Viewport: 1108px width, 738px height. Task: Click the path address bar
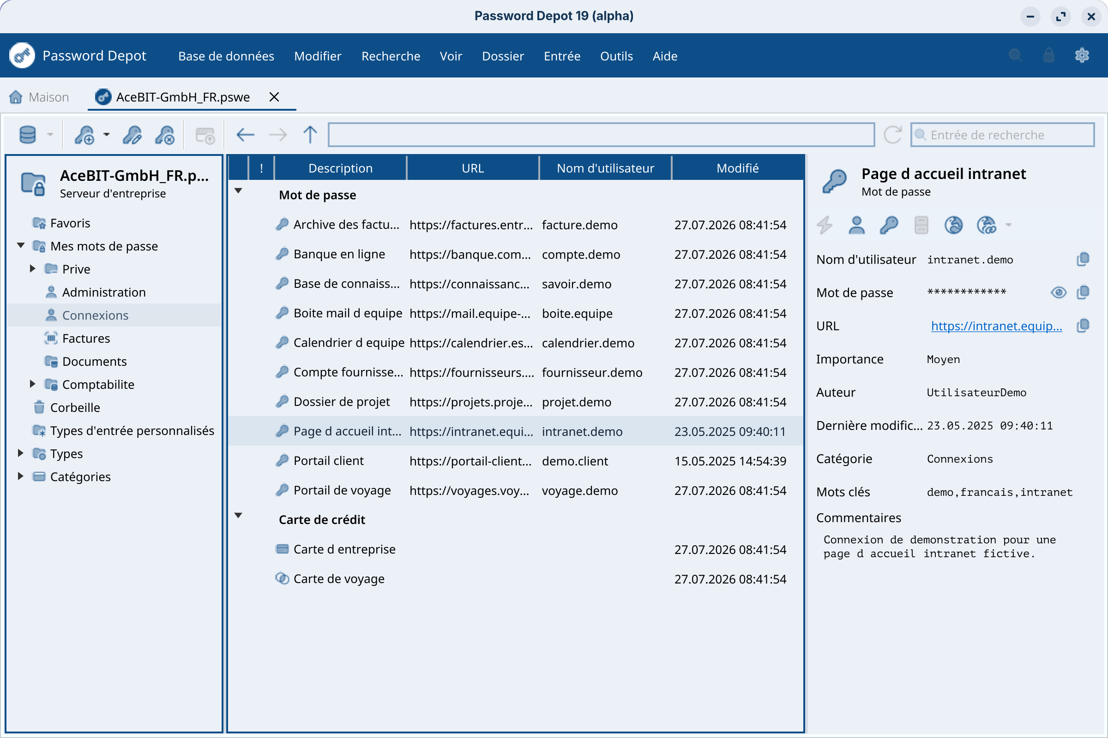[601, 135]
